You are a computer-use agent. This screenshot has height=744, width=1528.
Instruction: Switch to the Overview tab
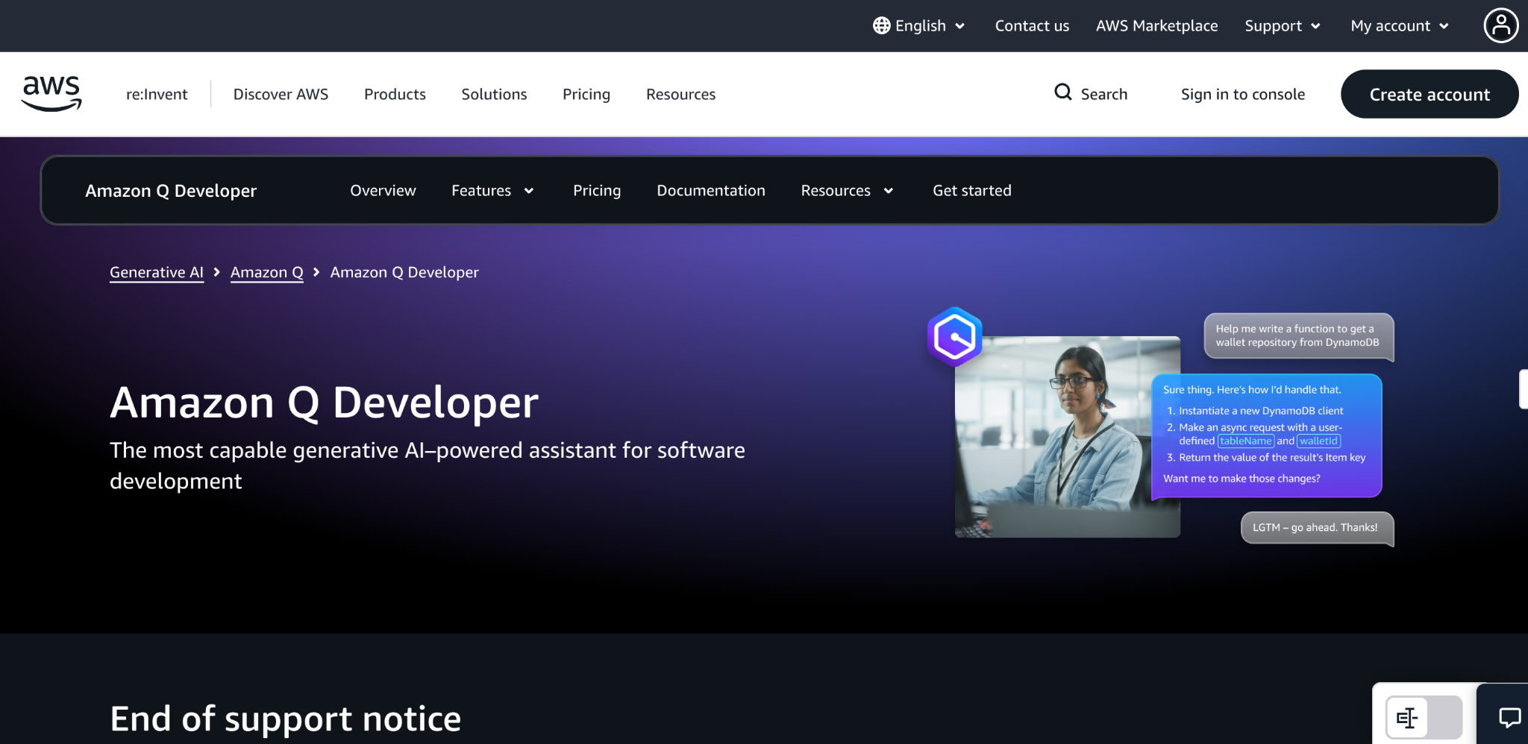383,190
